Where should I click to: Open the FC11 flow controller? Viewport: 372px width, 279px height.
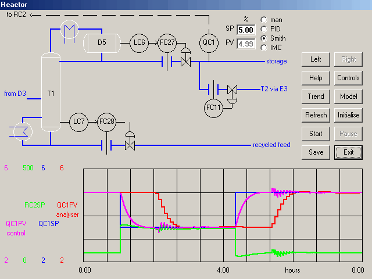(x=214, y=108)
